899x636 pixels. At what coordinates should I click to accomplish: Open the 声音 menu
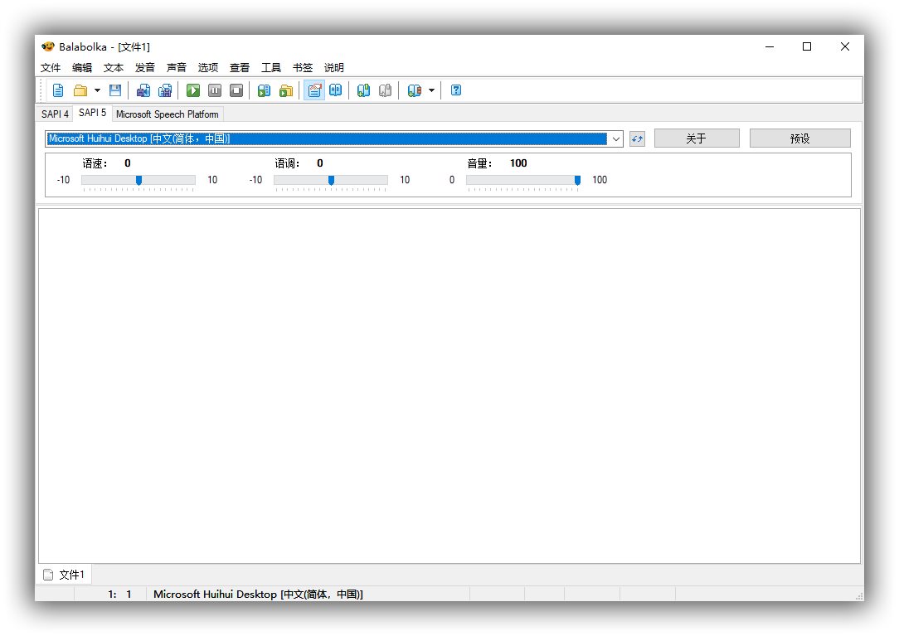[x=177, y=68]
